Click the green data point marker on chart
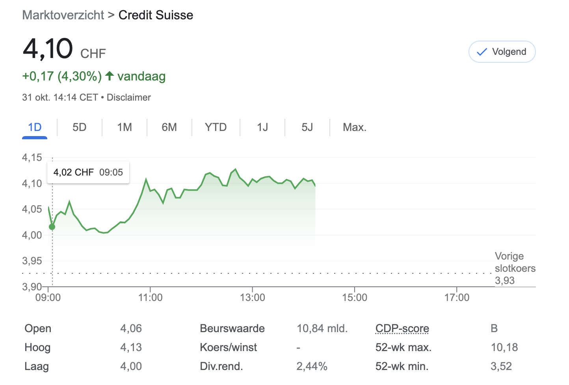Screen dimensions: 569x385 click(52, 227)
